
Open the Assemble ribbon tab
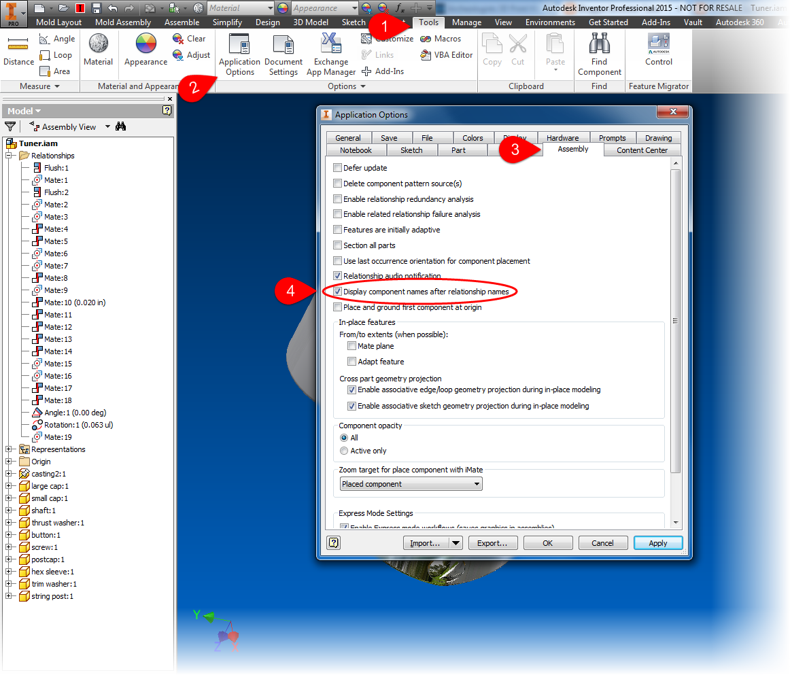point(182,22)
